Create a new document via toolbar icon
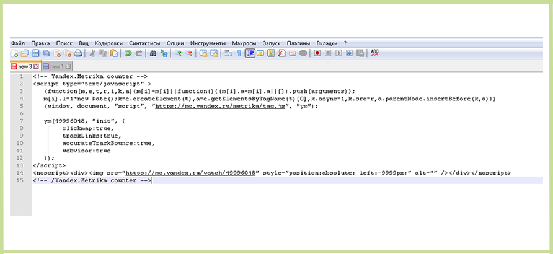 click(x=14, y=53)
